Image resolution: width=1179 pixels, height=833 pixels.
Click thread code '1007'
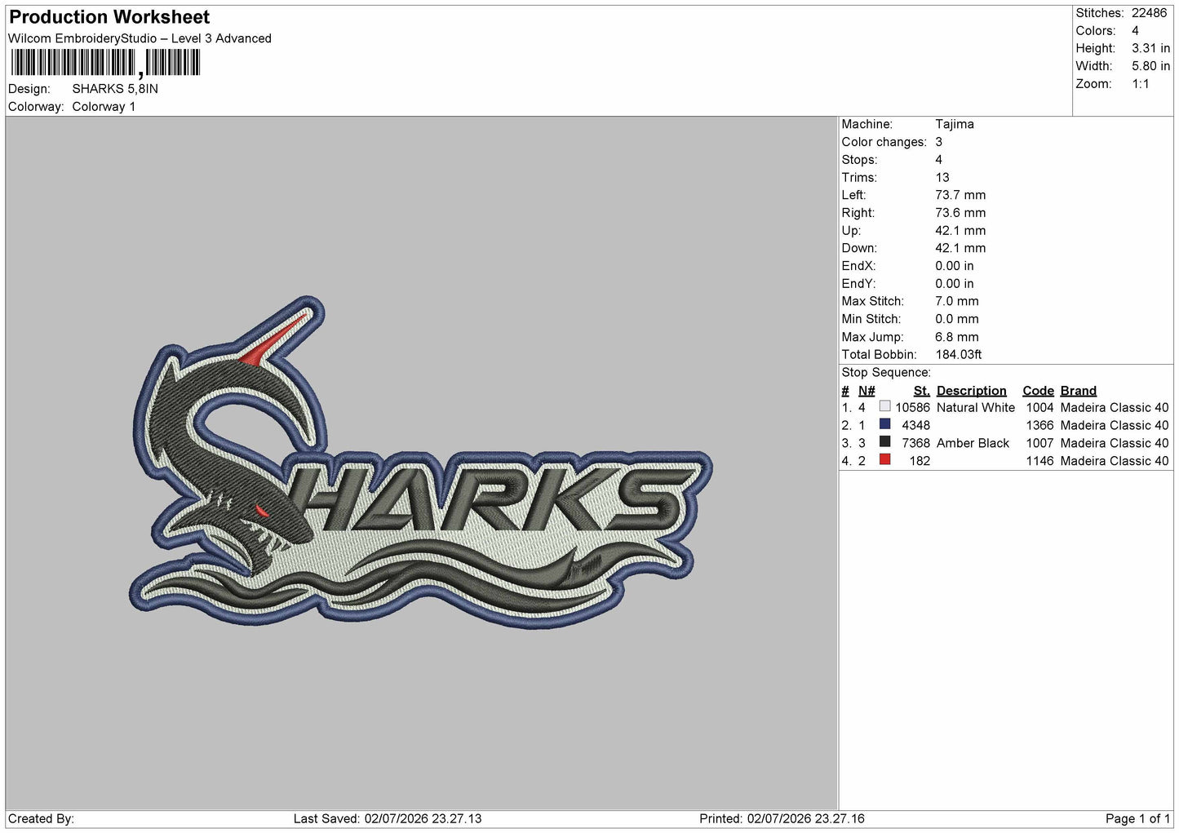pyautogui.click(x=1039, y=443)
